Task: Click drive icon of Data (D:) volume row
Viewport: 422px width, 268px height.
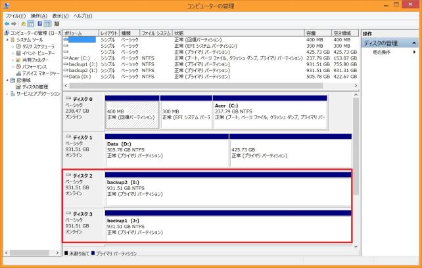Action: click(66, 77)
